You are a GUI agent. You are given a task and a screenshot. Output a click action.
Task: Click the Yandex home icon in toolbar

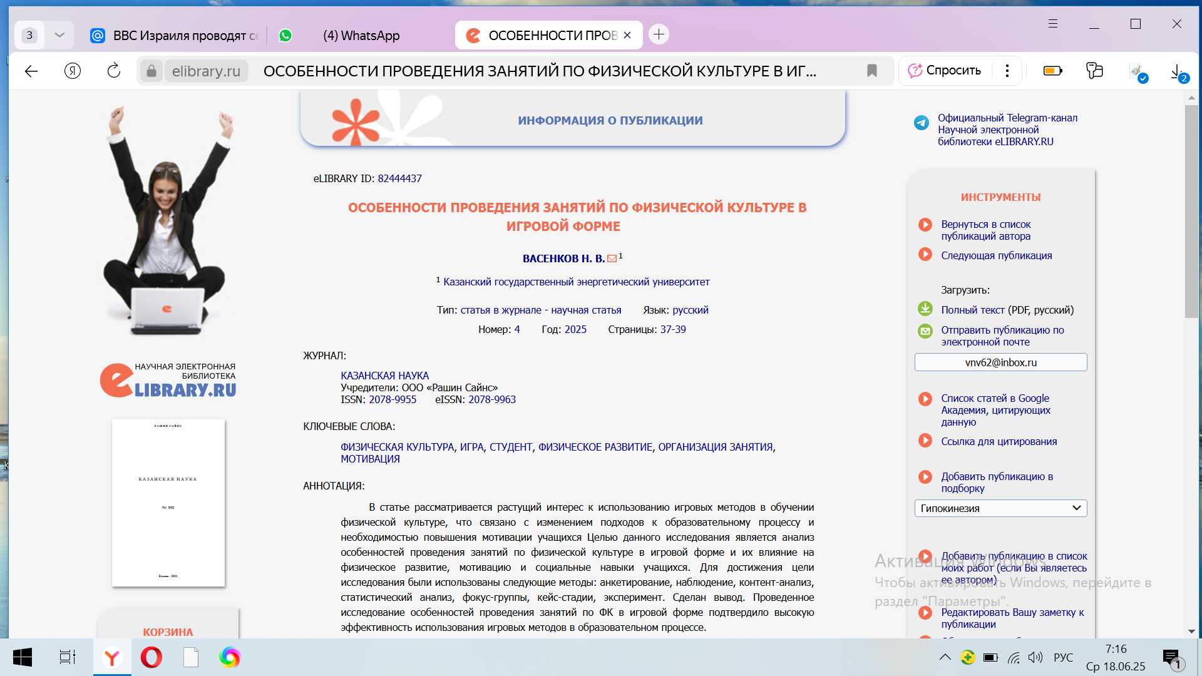(x=73, y=71)
